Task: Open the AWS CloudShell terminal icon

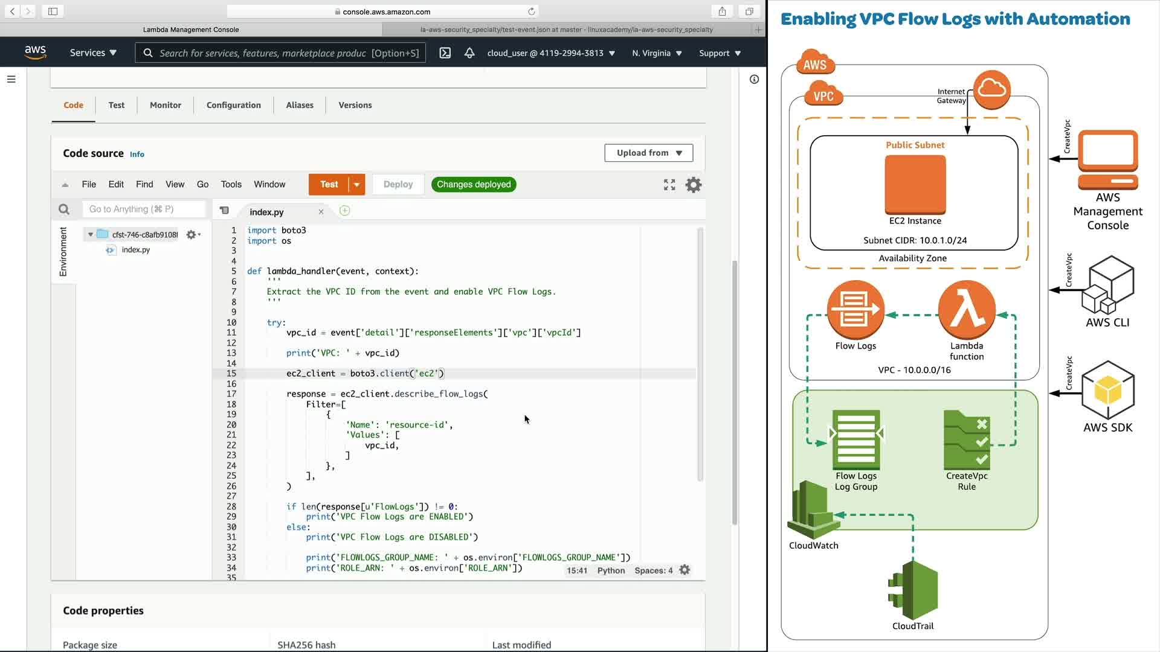Action: 445,53
